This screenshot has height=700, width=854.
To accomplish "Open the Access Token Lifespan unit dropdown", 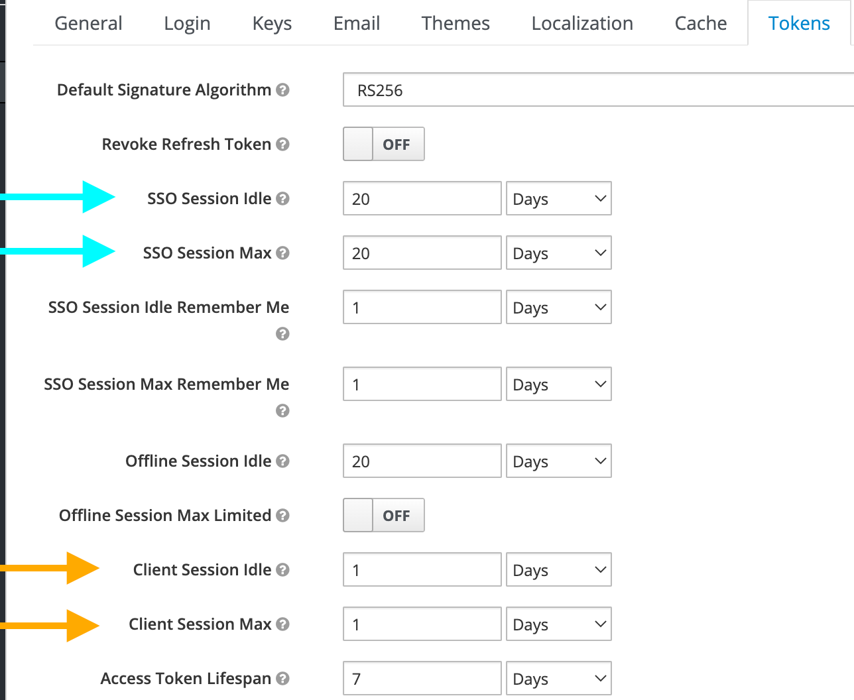I will tap(558, 679).
